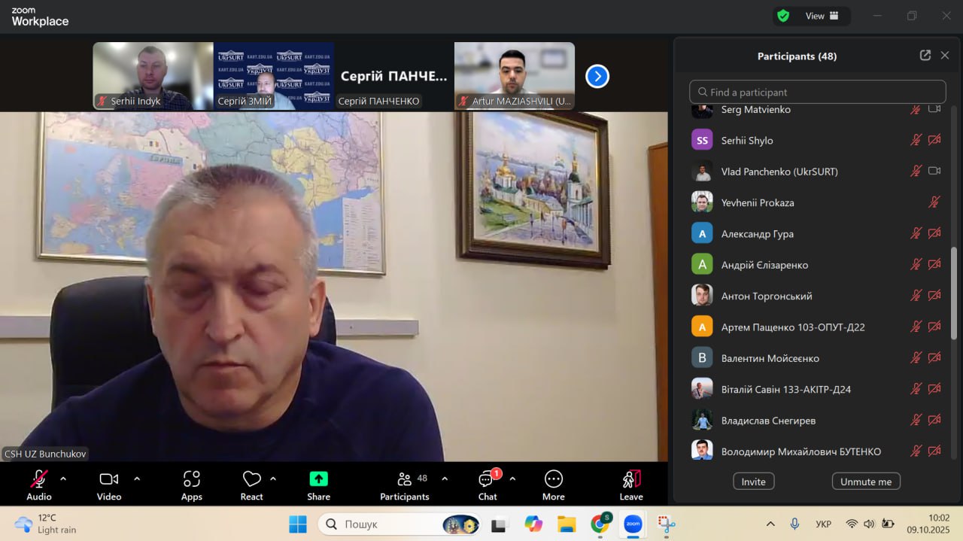963x541 pixels.
Task: Click the Leave meeting icon
Action: pos(630,479)
